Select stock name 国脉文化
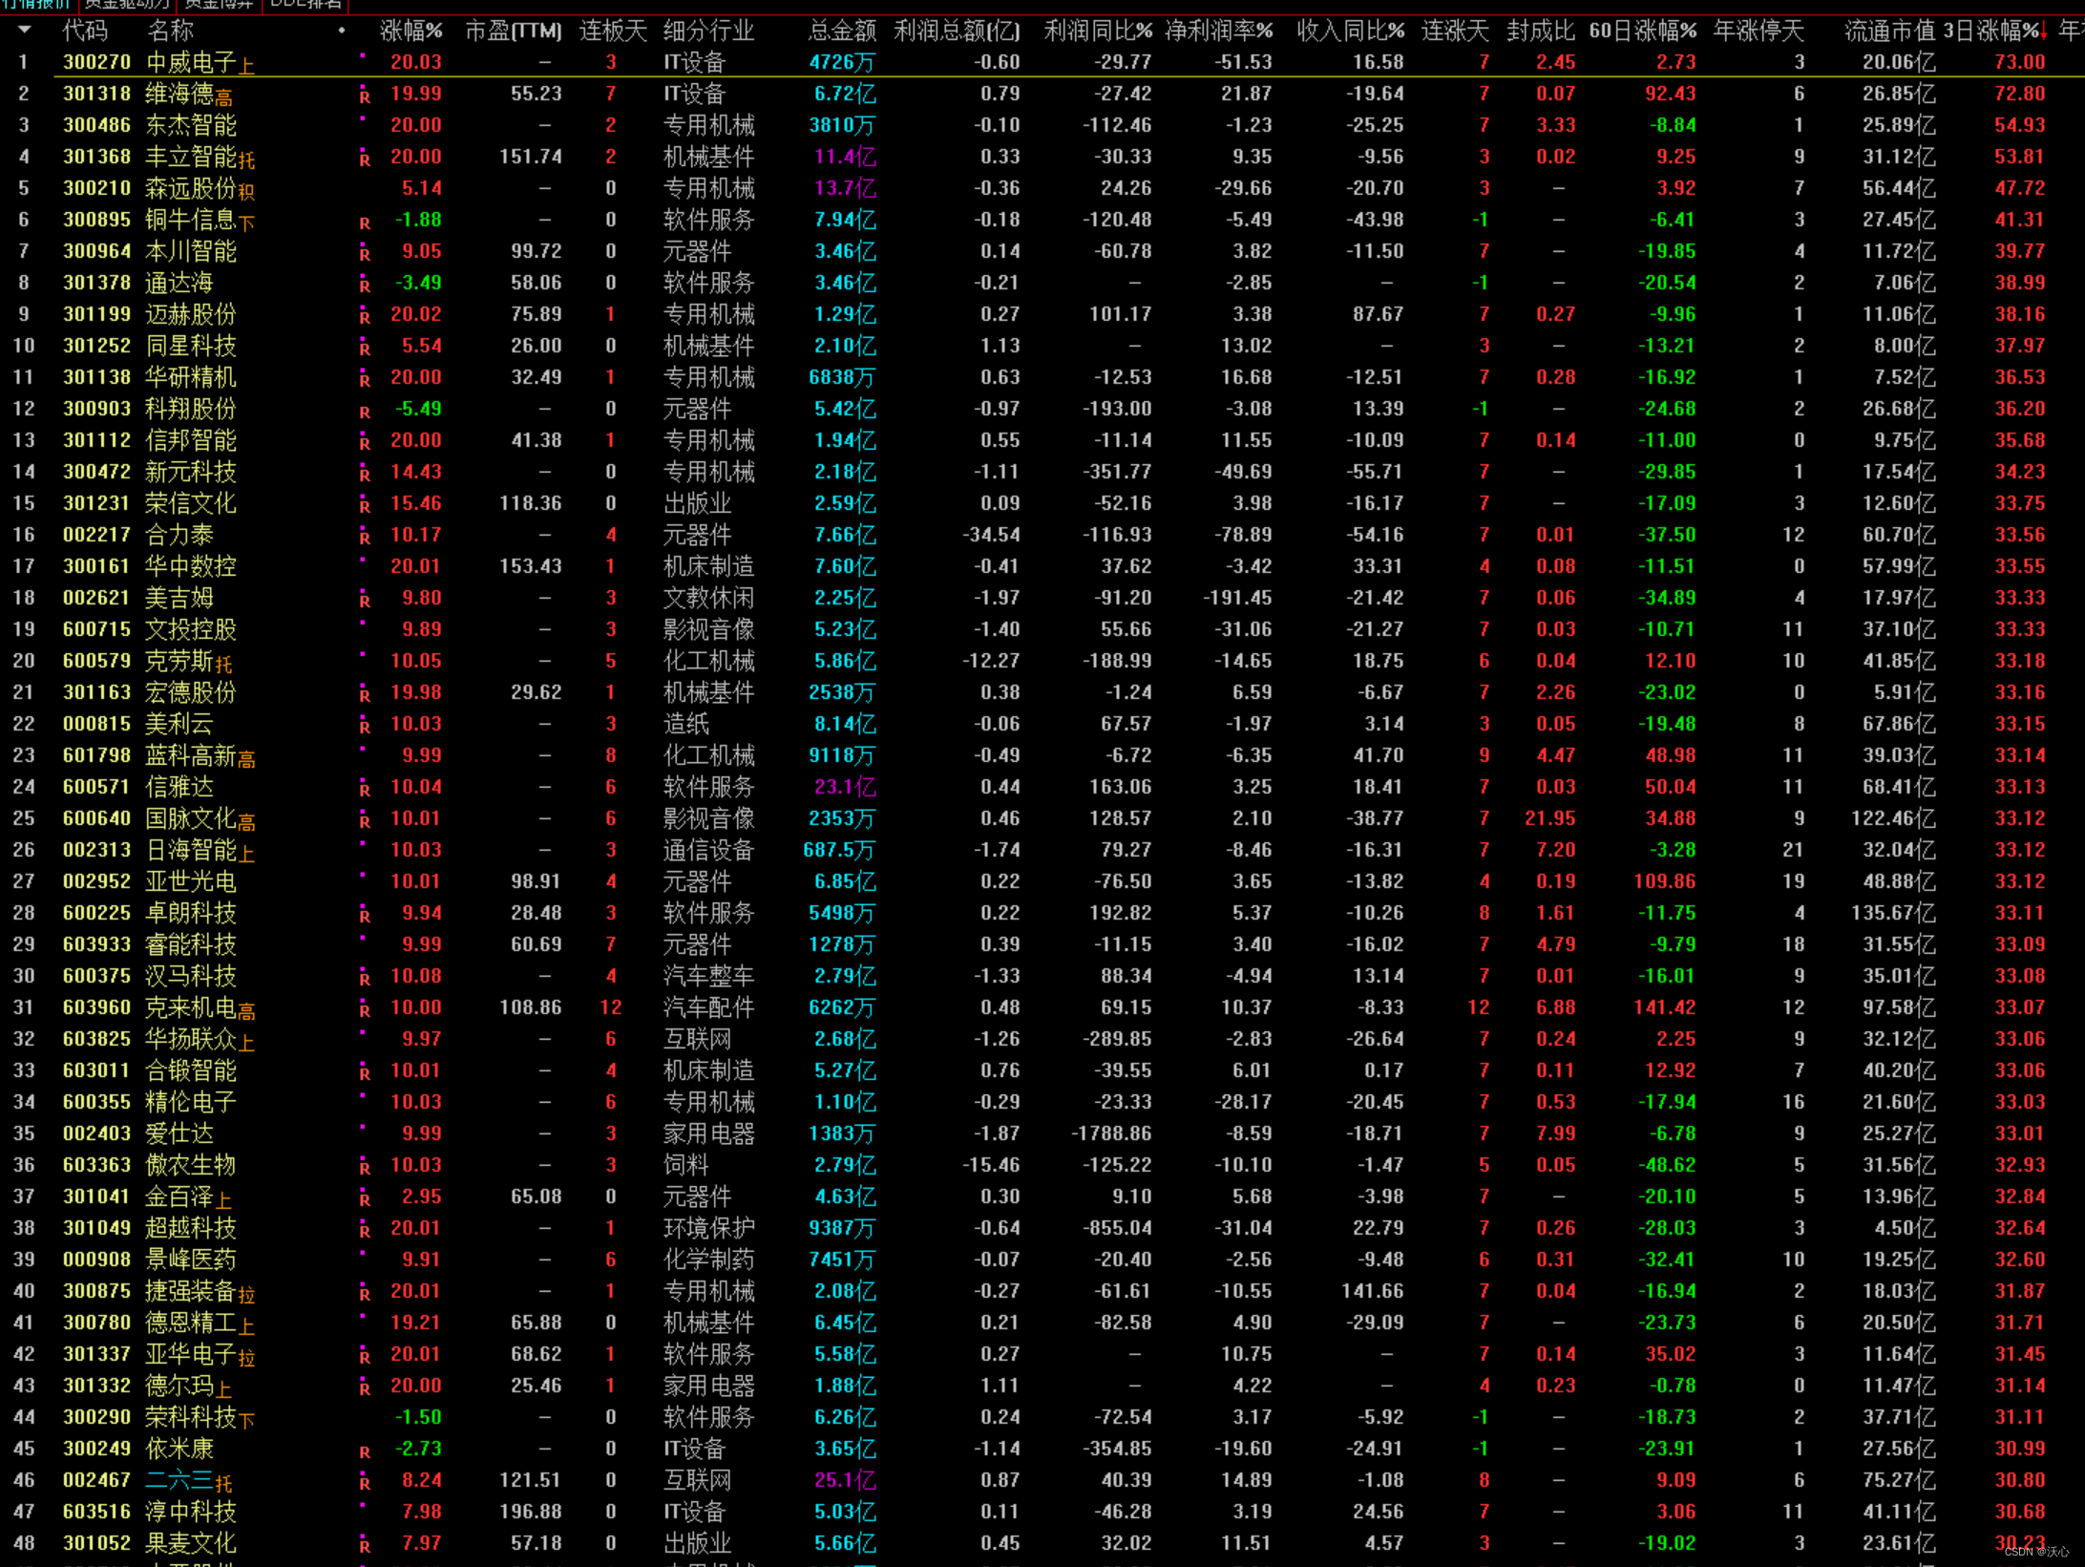Viewport: 2085px width, 1567px height. pos(191,818)
